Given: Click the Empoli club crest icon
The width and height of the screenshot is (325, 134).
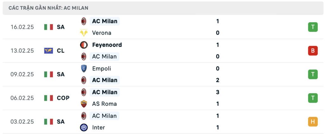Looking at the screenshot, I should [84, 68].
